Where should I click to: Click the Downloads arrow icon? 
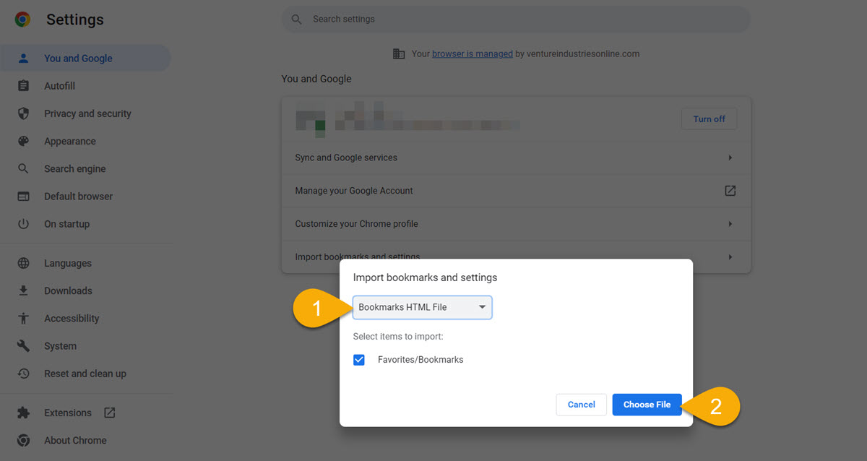click(x=23, y=290)
